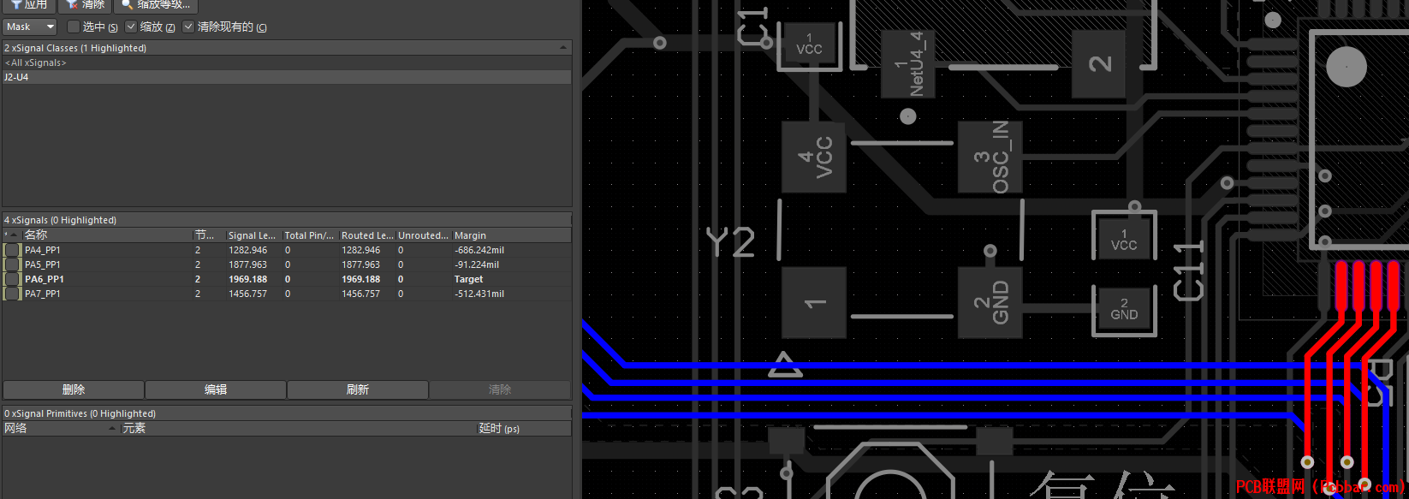Enable the 选中 (S) checkbox
This screenshot has height=499, width=1409.
[x=74, y=27]
